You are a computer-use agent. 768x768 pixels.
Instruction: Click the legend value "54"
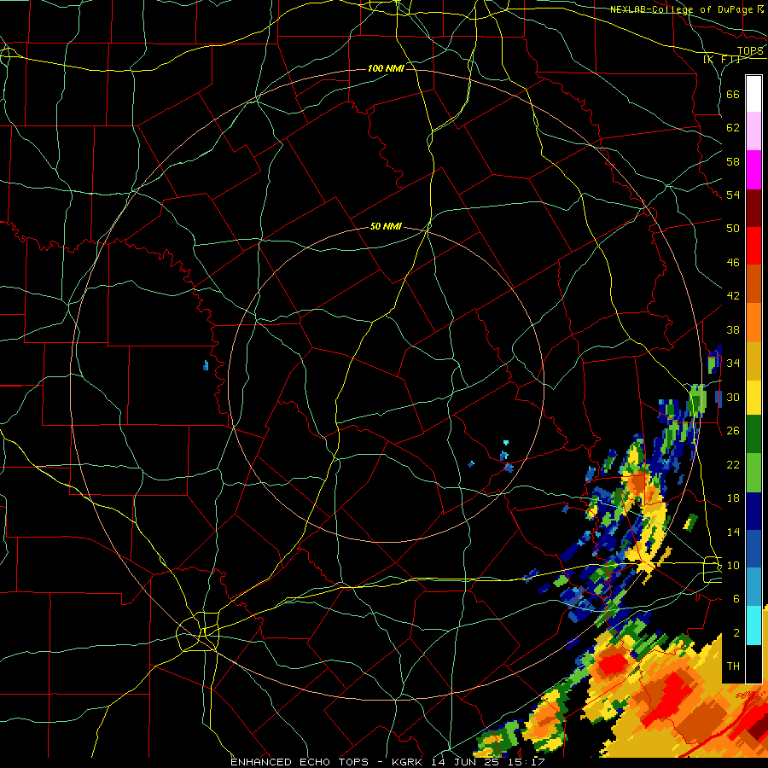point(733,195)
